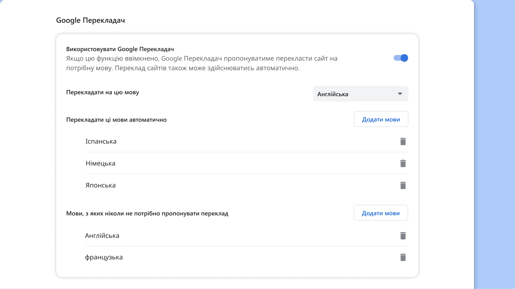Remove французька from never-translate list
Screen dimensions: 515x289
[x=403, y=257]
